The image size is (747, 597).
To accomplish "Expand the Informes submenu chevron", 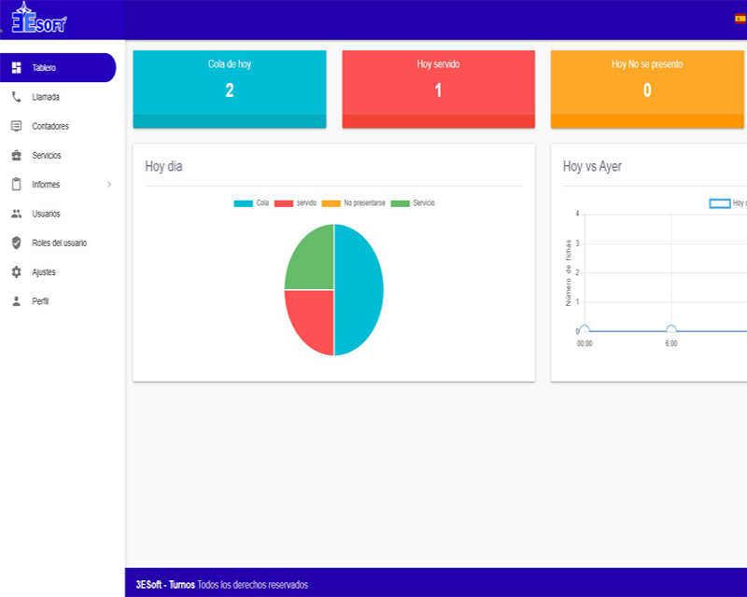I will coord(109,185).
